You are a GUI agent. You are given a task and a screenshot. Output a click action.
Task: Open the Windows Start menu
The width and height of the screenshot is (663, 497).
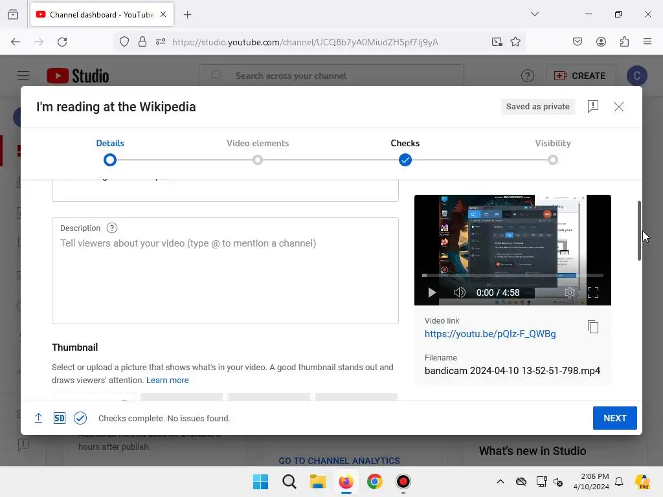click(x=260, y=481)
